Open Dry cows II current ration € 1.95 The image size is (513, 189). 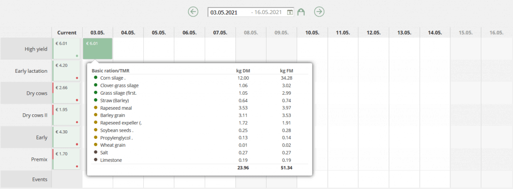(67, 115)
